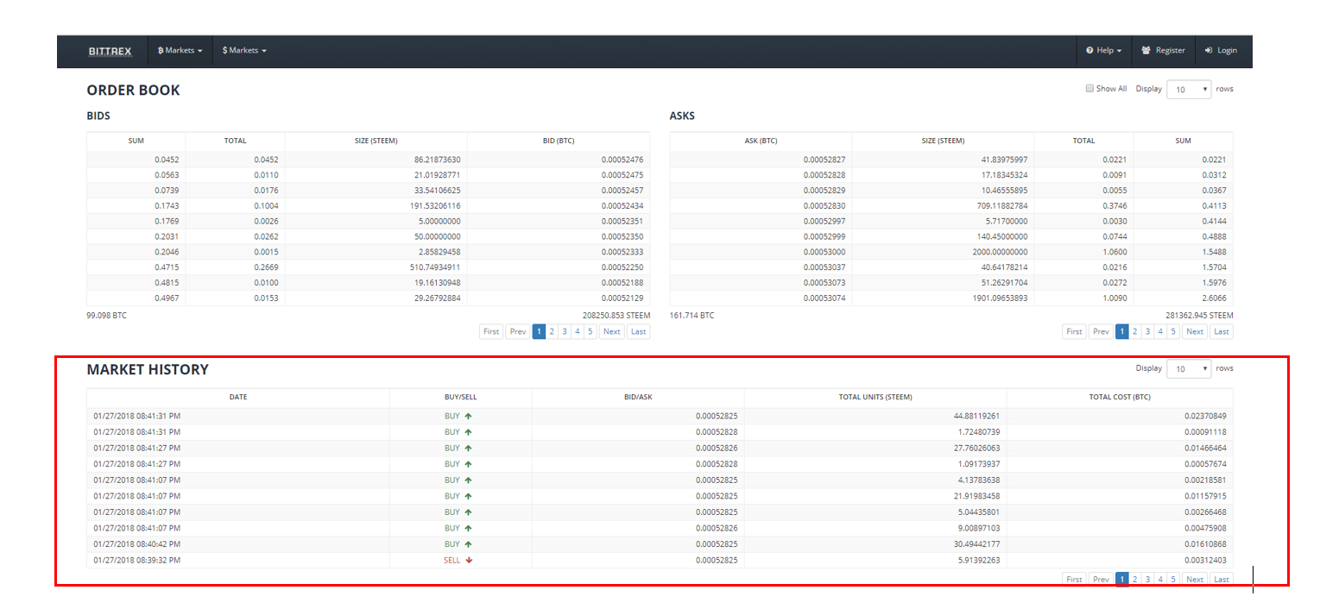Select page 5 of bids
Screen dimensions: 1320x609
591,331
